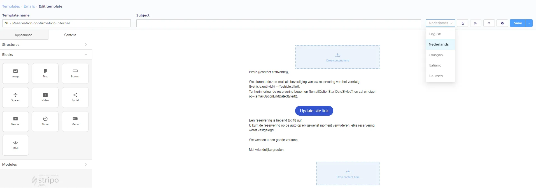Focus the Subject input field

tap(279, 23)
